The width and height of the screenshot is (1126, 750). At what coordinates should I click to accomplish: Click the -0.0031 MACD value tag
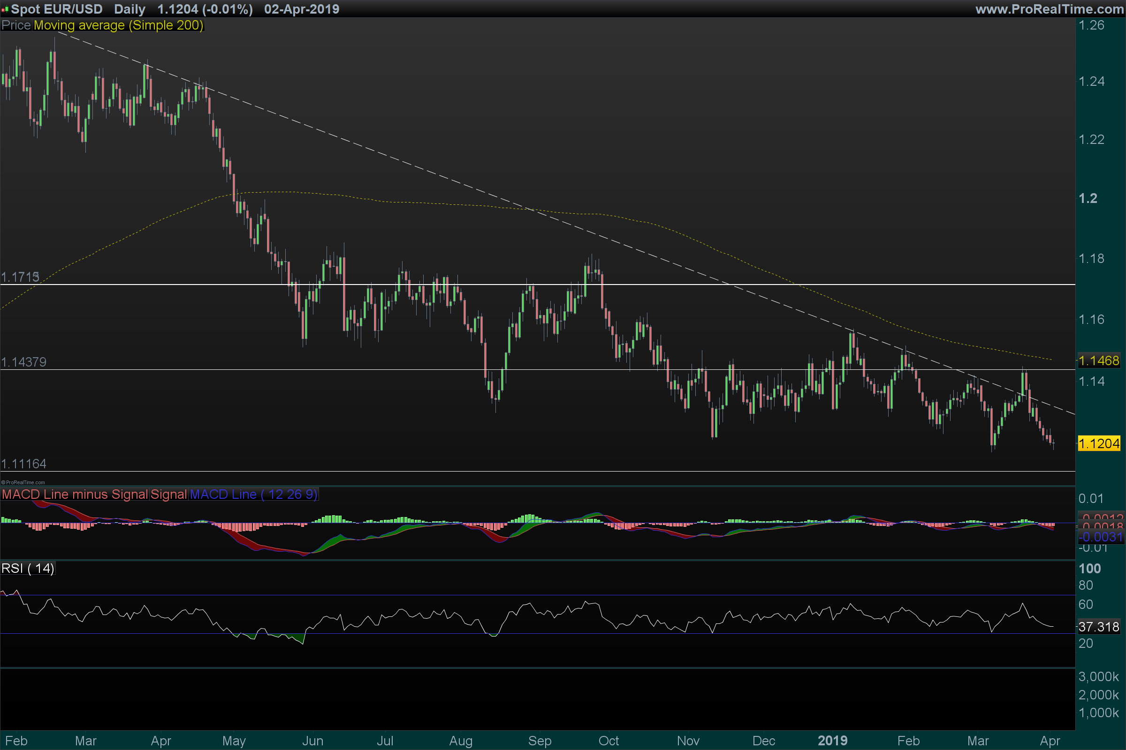(x=1100, y=537)
